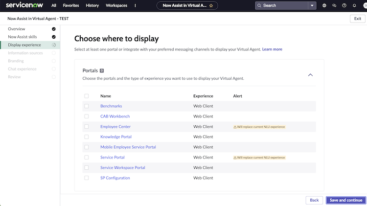Click the favorite star icon in title pill
This screenshot has width=367, height=206.
click(x=211, y=5)
